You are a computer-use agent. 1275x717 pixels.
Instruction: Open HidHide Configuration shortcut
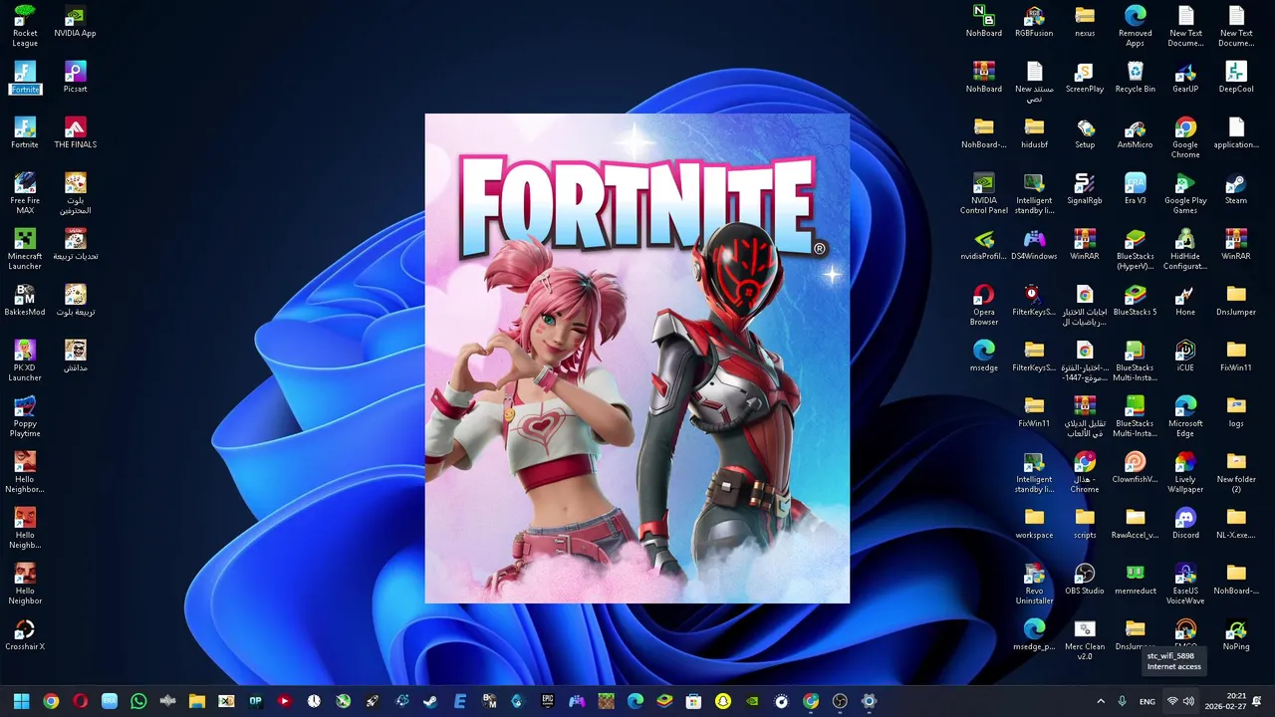click(x=1185, y=249)
